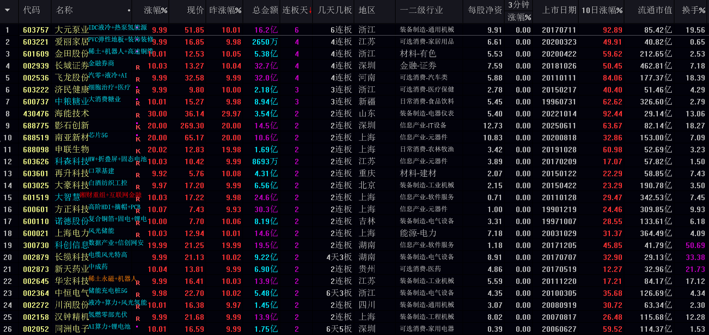Click 一二级行业 column header
Image resolution: width=709 pixels, height=335 pixels.
pos(421,10)
